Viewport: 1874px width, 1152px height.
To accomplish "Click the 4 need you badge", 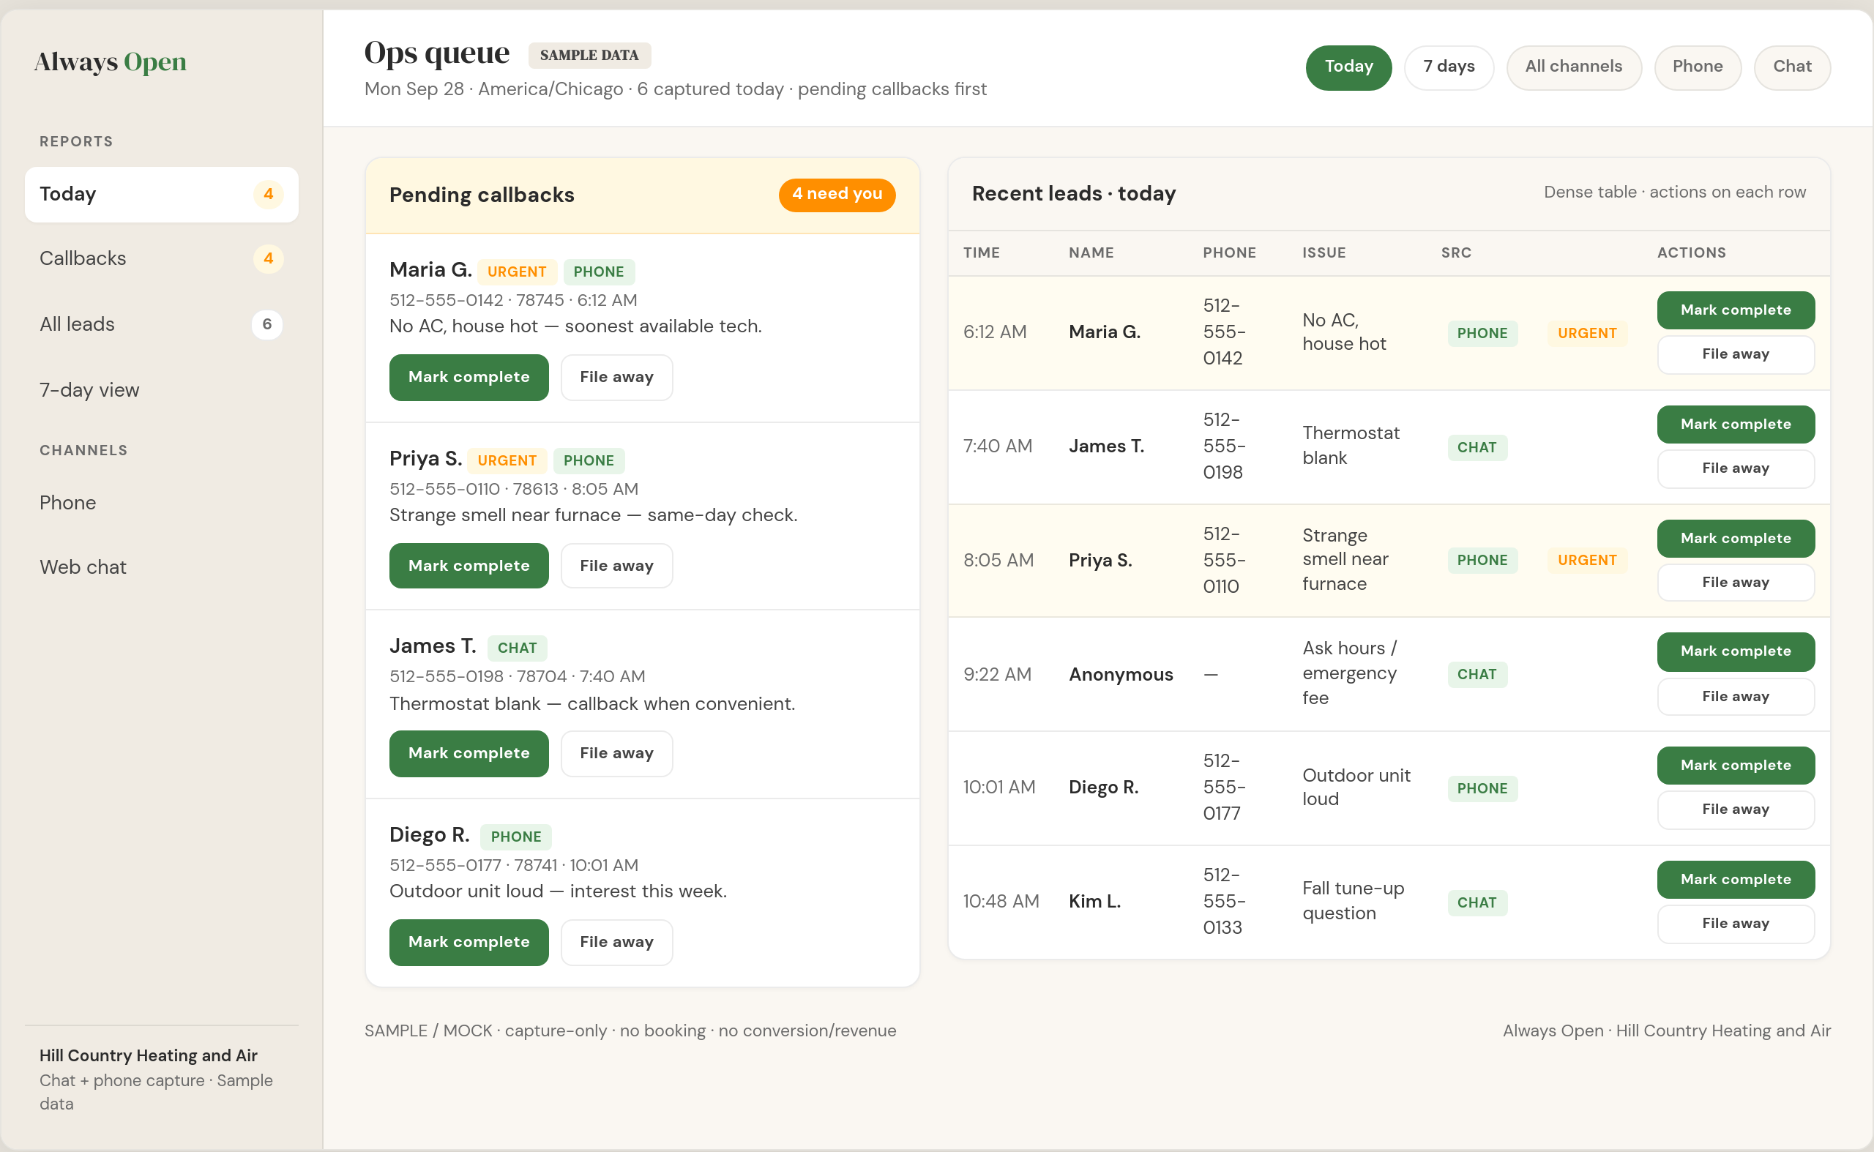I will (837, 194).
